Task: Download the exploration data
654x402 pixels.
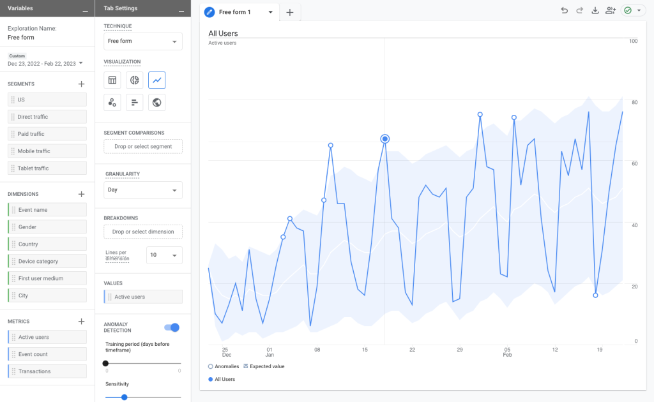Action: click(x=596, y=10)
